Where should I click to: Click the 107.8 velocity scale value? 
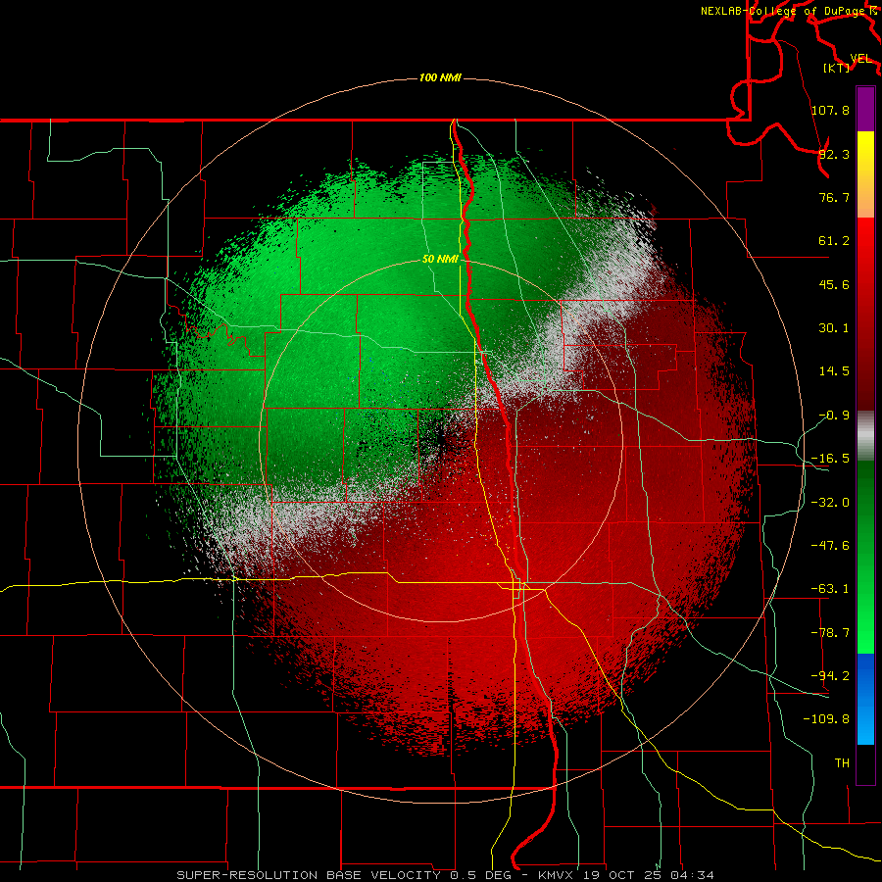830,110
